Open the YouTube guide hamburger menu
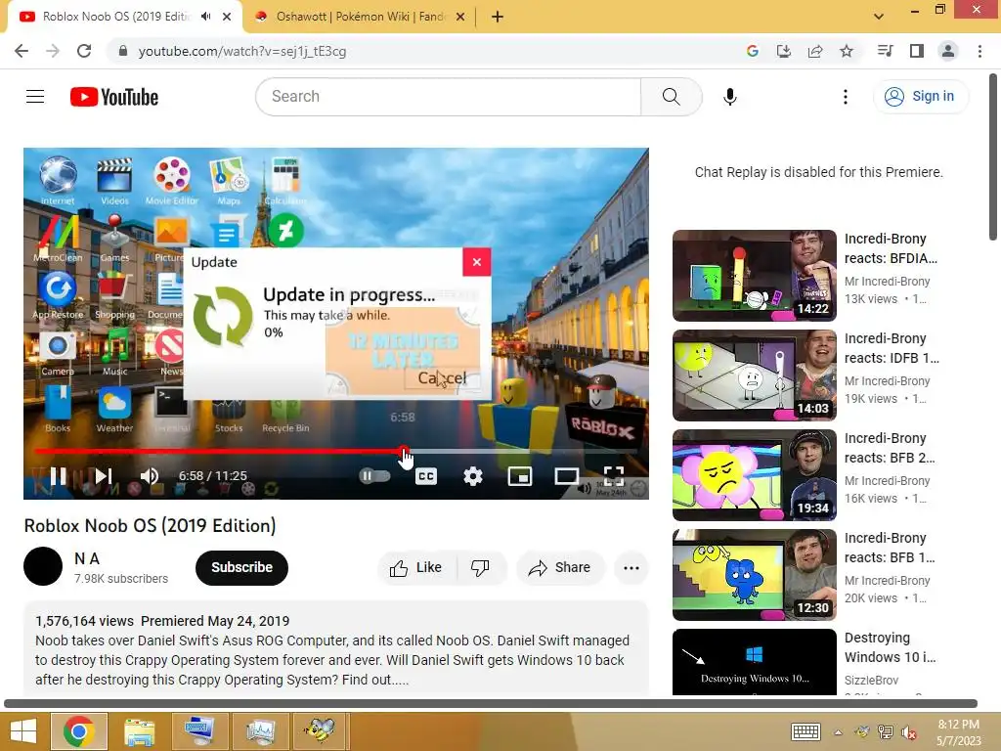The image size is (1001, 751). [x=35, y=97]
